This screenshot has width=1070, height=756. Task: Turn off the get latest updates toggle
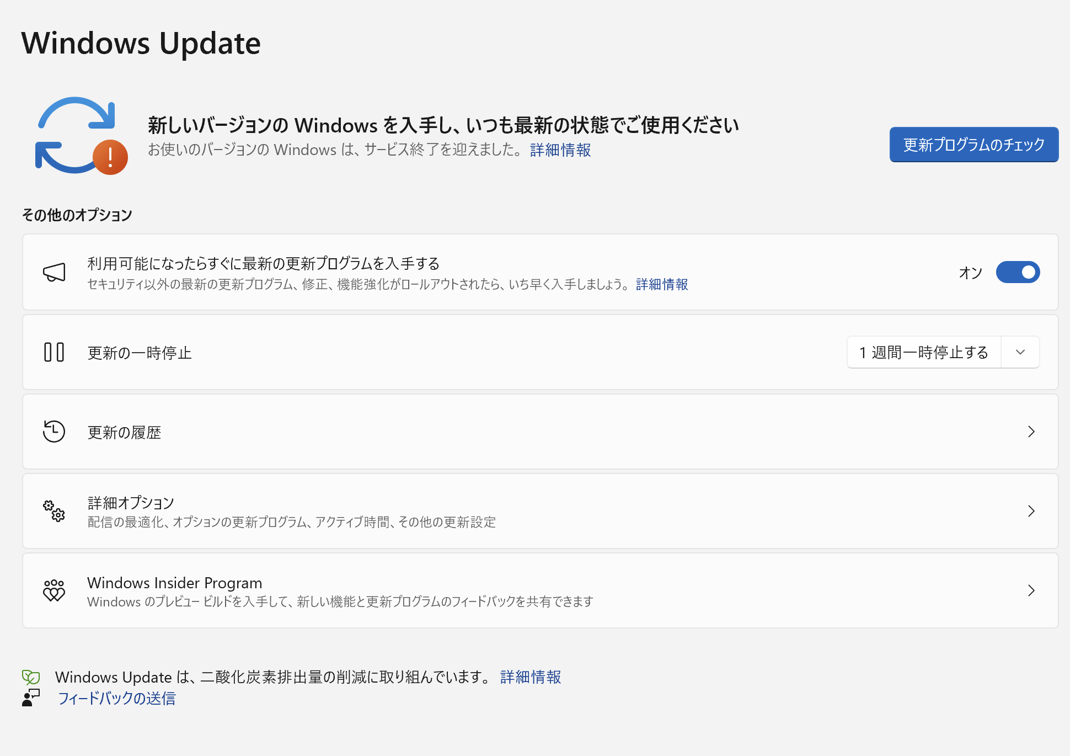(1018, 272)
